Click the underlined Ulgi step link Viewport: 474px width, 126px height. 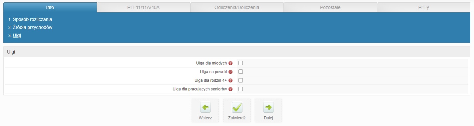pos(17,35)
